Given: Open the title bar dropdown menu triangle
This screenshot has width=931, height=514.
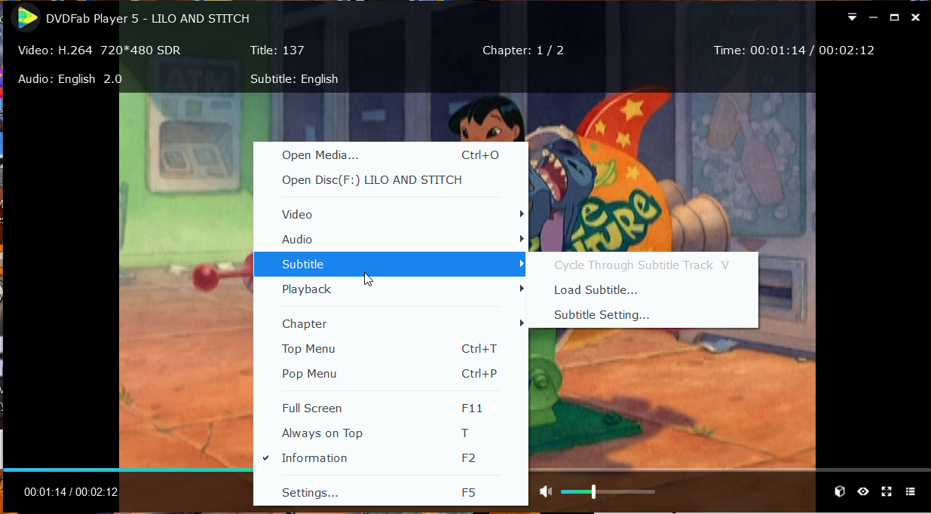Looking at the screenshot, I should [x=852, y=17].
